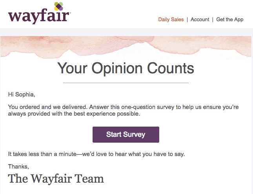The height and width of the screenshot is (194, 253).
Task: Click the separator between Daily Sales and Account
Action: click(187, 20)
